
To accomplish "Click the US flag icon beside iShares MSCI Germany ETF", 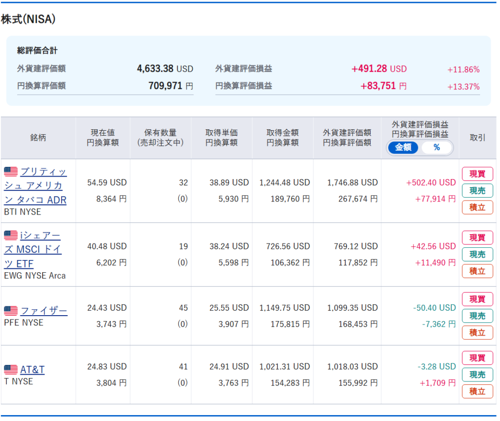I will tap(11, 236).
